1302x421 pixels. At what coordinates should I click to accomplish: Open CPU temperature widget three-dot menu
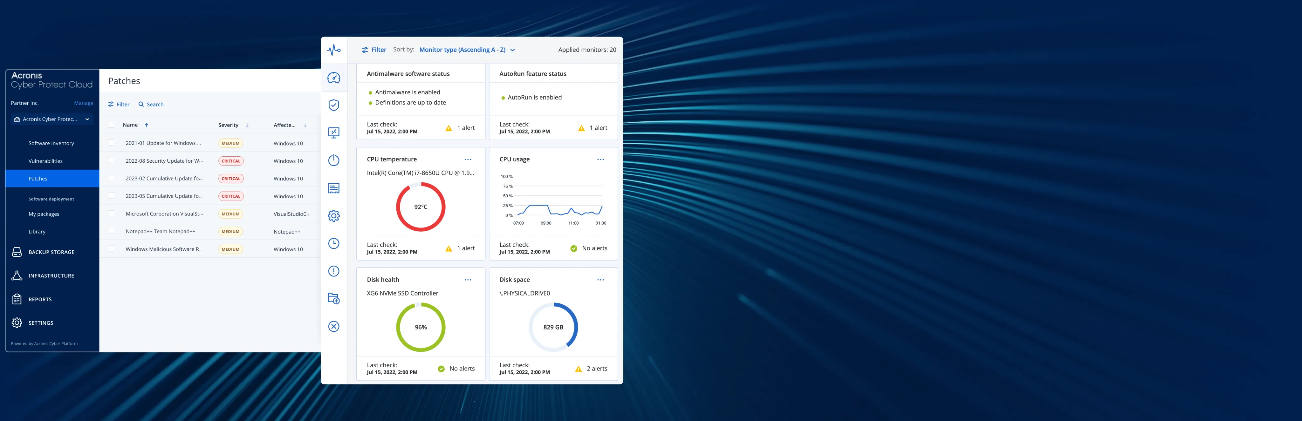click(x=468, y=159)
